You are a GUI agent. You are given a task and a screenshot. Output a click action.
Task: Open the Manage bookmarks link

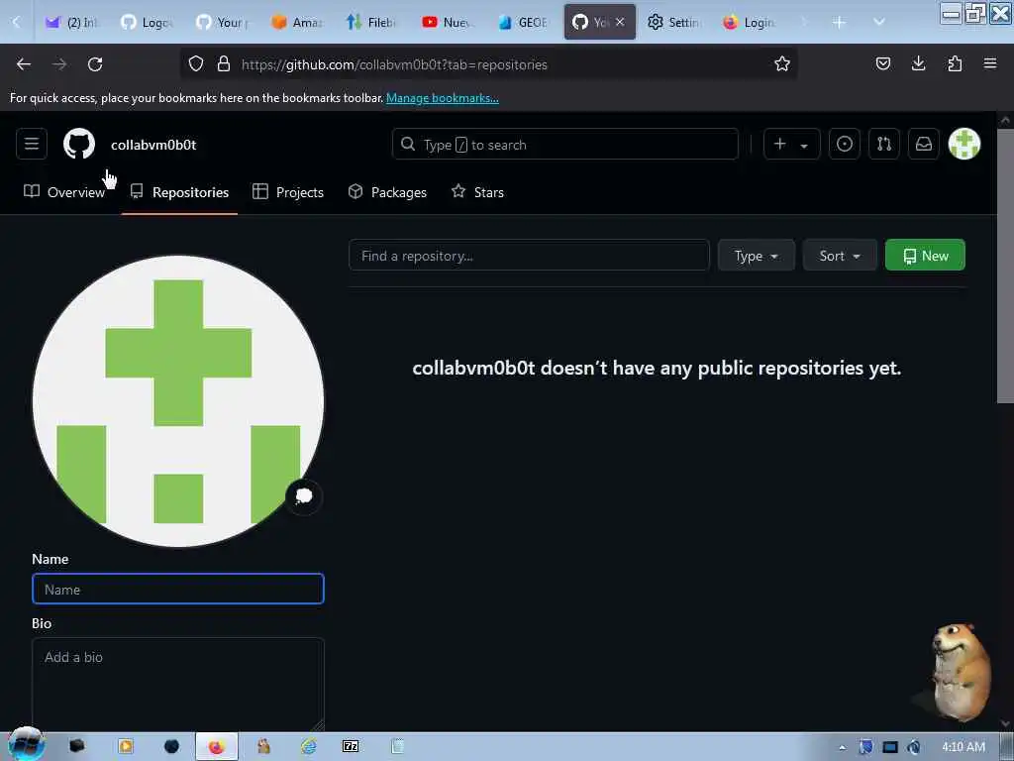(443, 98)
